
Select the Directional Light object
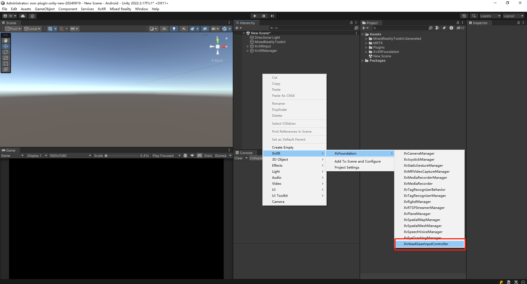[267, 38]
